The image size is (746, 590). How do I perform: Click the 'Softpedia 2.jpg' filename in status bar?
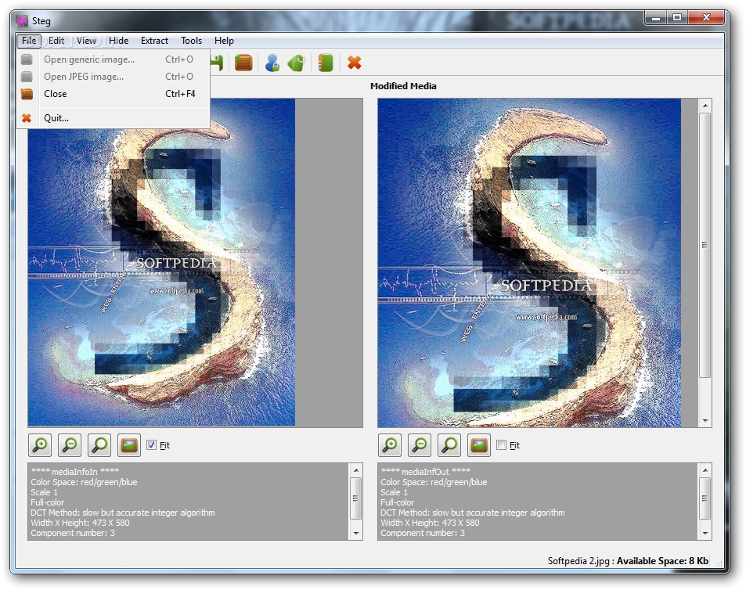(x=578, y=561)
